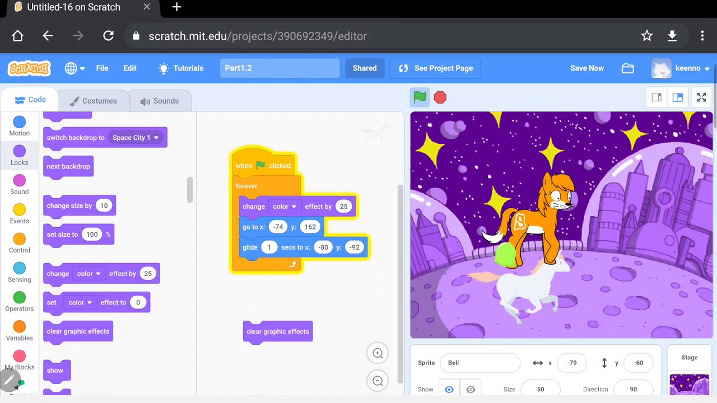Open the Tutorials library
This screenshot has width=717, height=403.
[181, 68]
